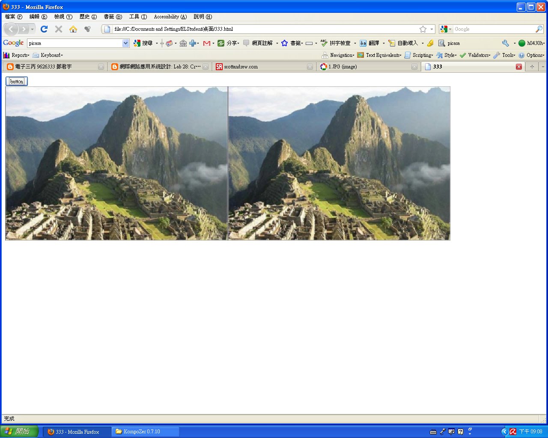
Task: Switch to the 電子三丙 9626333 tab
Action: coord(55,67)
